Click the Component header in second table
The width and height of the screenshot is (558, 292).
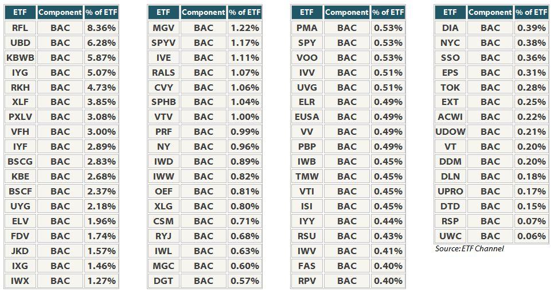pos(204,13)
